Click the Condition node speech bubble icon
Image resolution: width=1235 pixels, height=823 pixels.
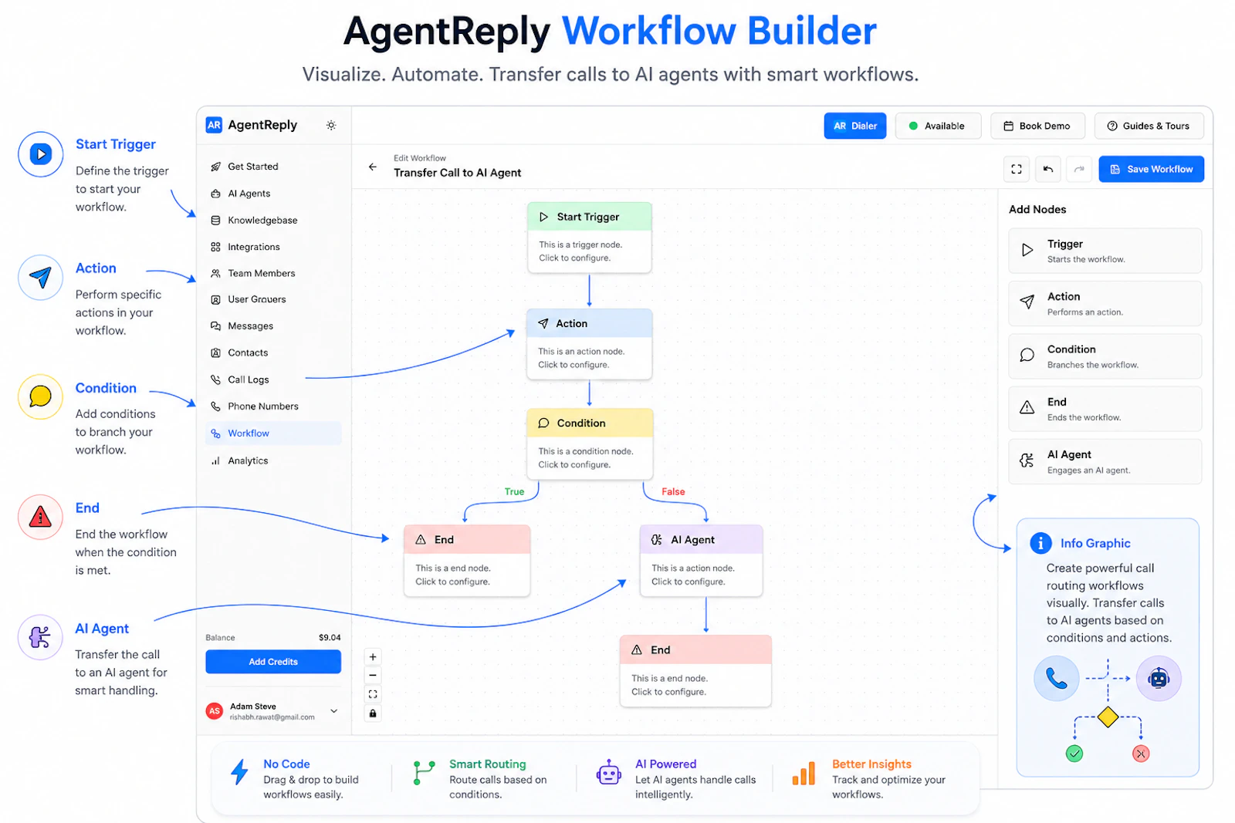(543, 423)
